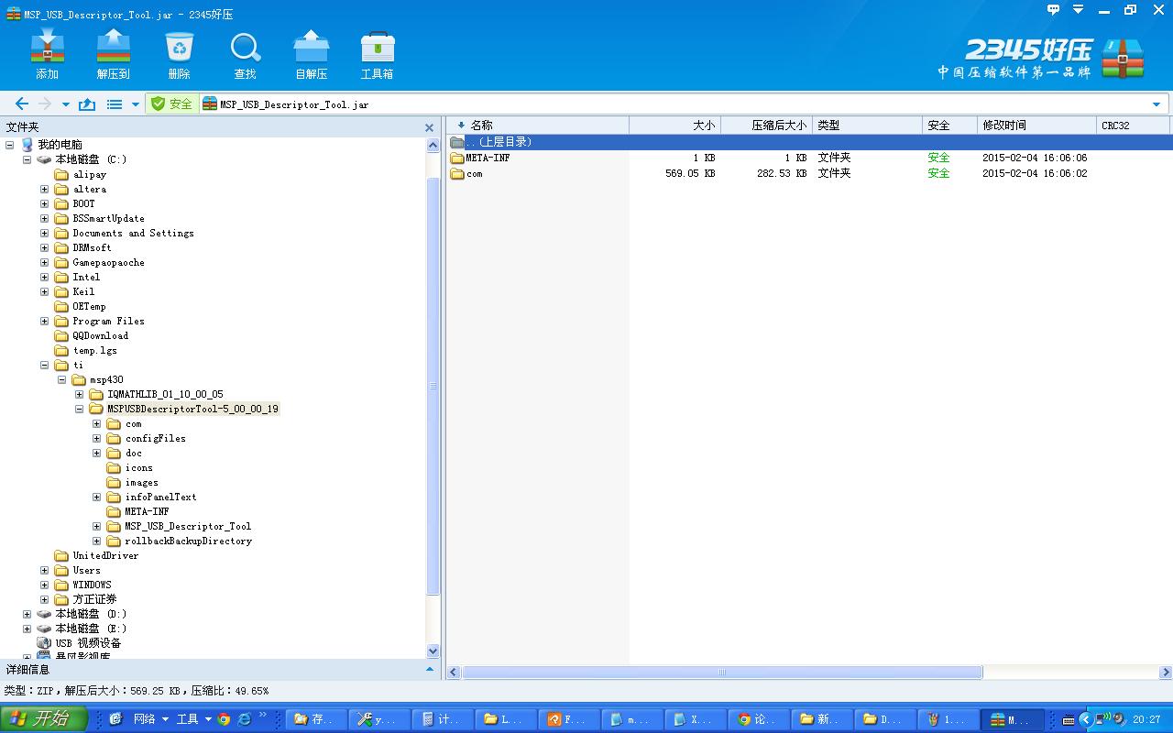1173x733 pixels.
Task: Open the 工具 taskbar menu
Action: [x=193, y=719]
